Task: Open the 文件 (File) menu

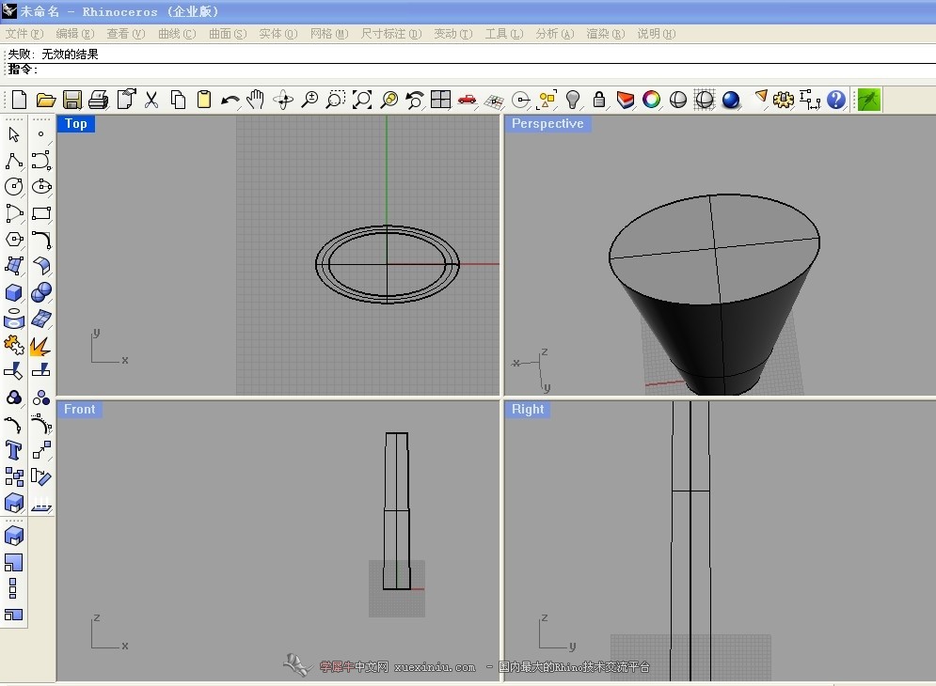Action: [x=24, y=34]
